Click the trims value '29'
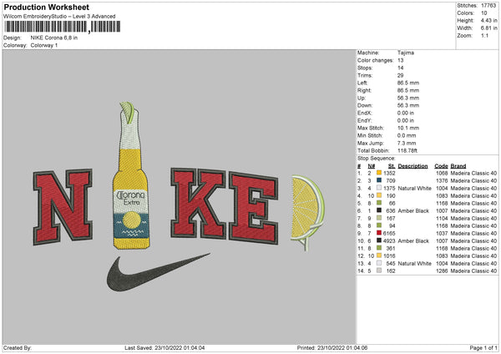 point(400,75)
